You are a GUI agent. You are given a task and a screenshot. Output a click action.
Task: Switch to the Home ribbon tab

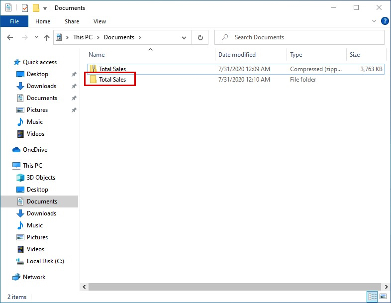(x=43, y=21)
